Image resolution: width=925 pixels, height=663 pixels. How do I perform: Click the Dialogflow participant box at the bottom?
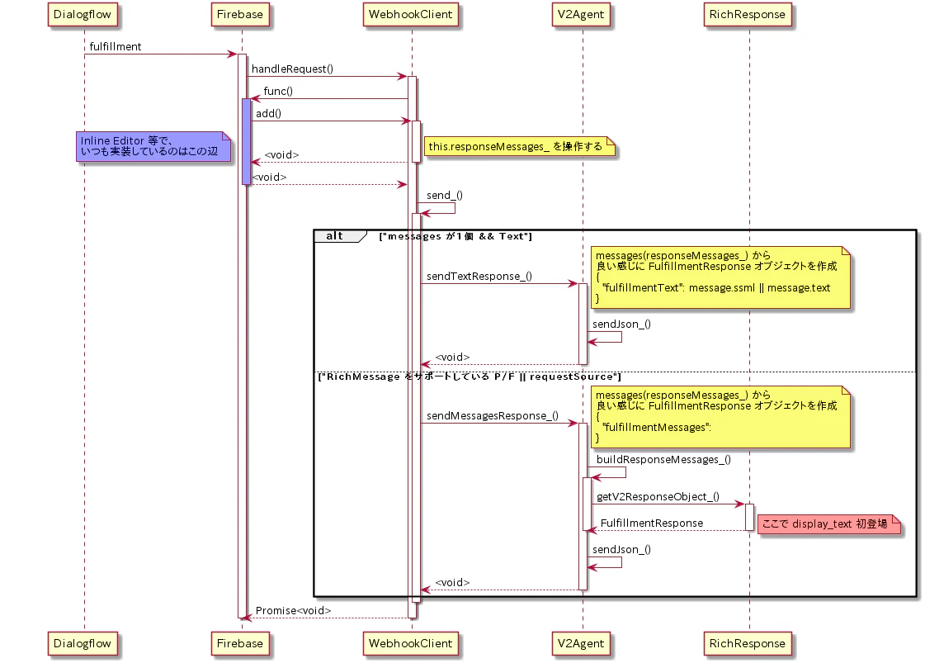pos(82,643)
